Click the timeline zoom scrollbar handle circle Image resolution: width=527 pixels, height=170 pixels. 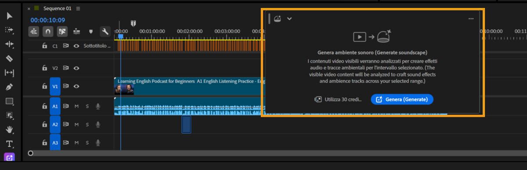[x=30, y=153]
